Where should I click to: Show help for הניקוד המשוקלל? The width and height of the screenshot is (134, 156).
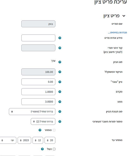point(60,72)
